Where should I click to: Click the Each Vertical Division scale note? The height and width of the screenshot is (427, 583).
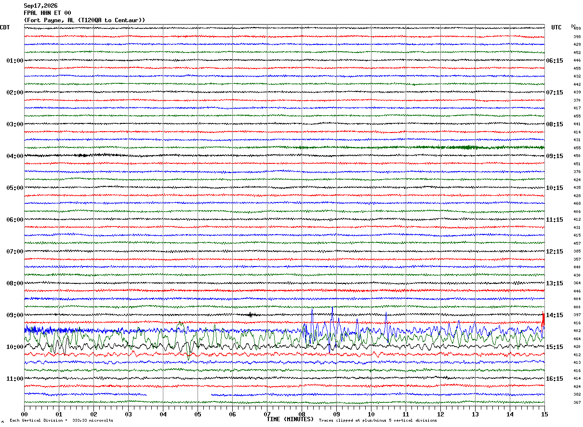(61, 420)
